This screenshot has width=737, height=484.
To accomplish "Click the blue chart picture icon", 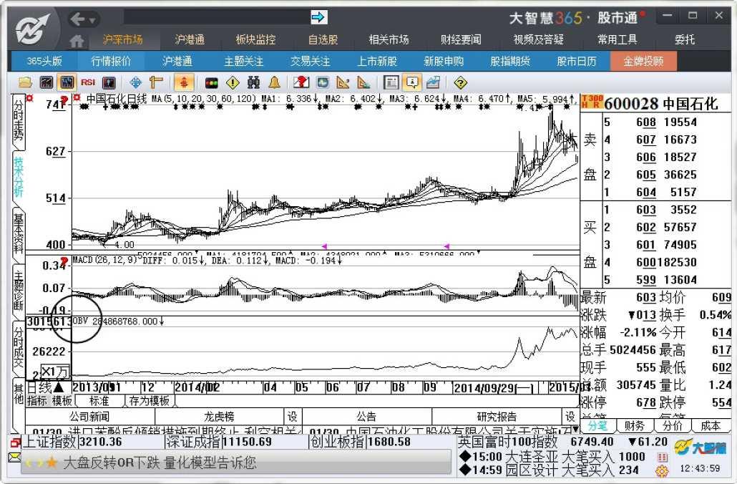I will pyautogui.click(x=433, y=83).
